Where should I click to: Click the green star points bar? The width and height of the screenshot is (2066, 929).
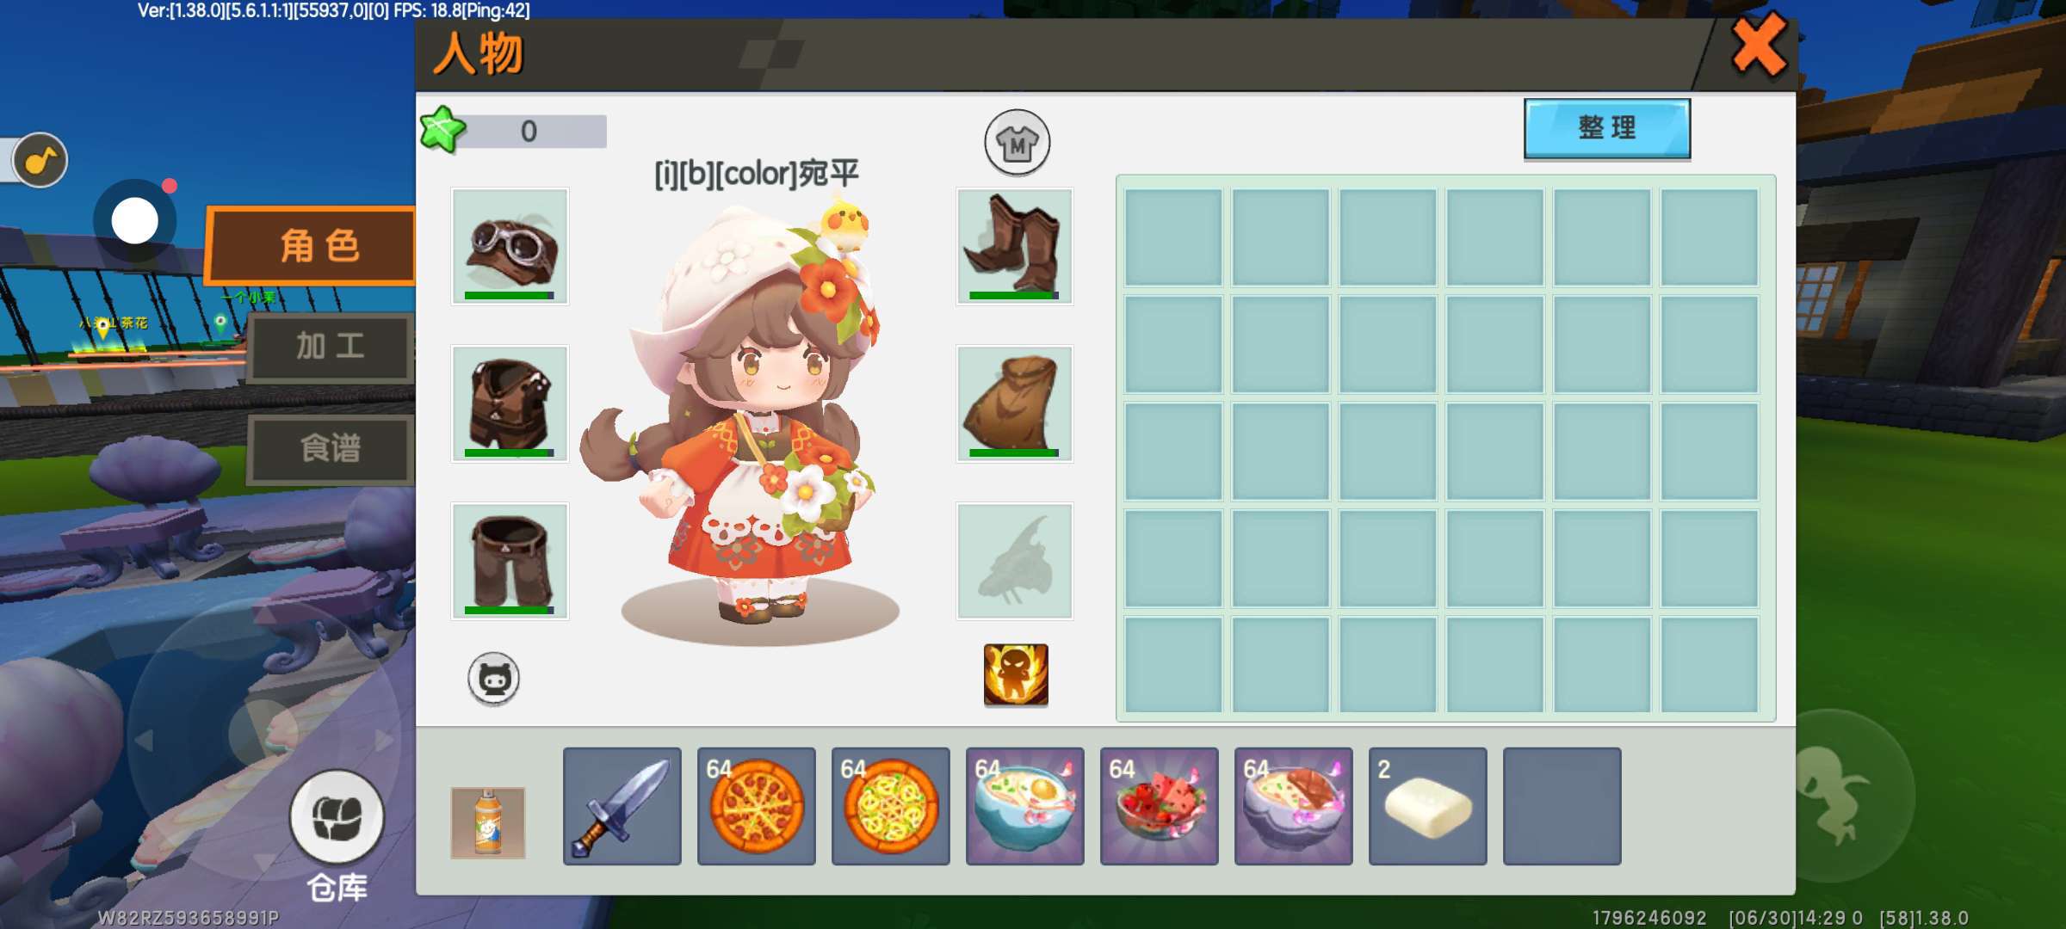[x=513, y=131]
